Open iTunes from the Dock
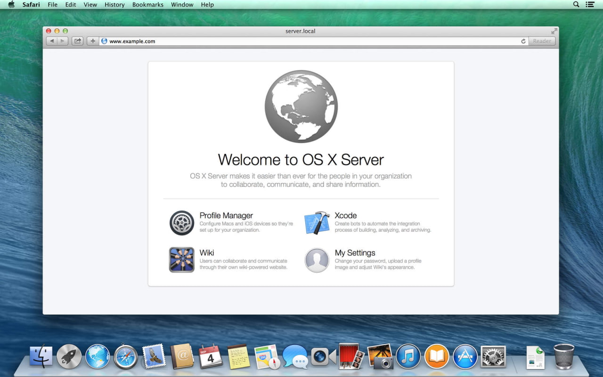The image size is (603, 377). [x=408, y=357]
